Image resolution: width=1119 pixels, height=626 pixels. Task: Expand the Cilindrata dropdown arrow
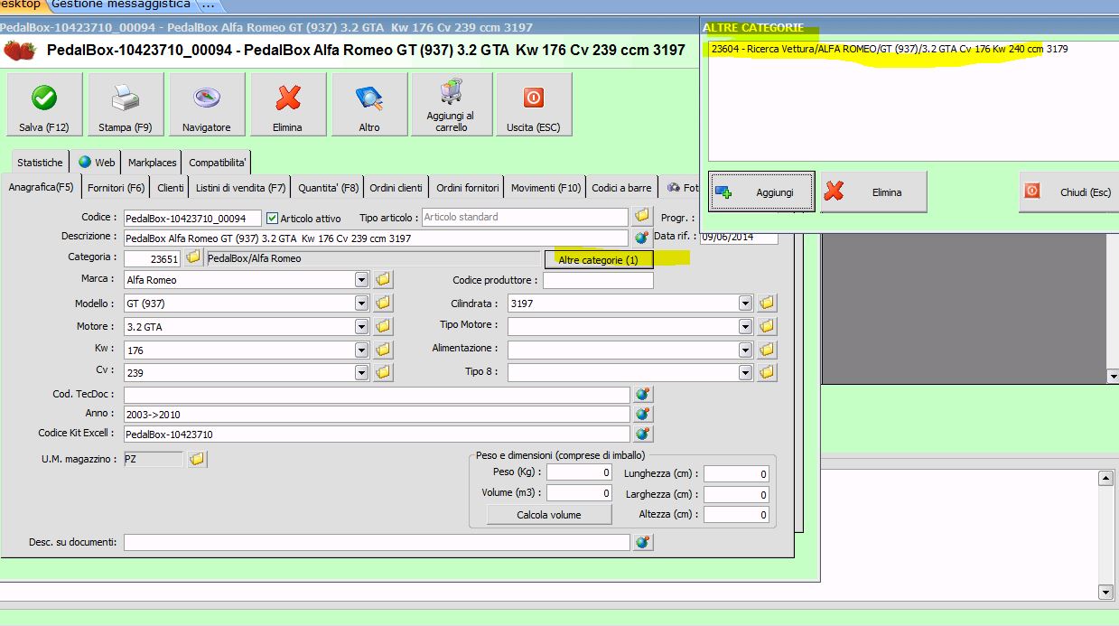point(745,304)
